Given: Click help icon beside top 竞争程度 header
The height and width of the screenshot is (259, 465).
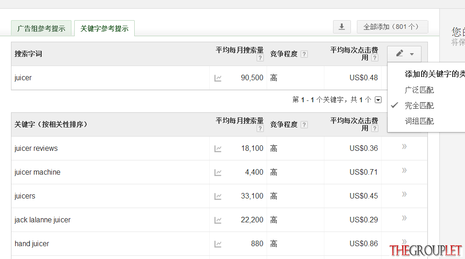Looking at the screenshot, I should (x=304, y=54).
